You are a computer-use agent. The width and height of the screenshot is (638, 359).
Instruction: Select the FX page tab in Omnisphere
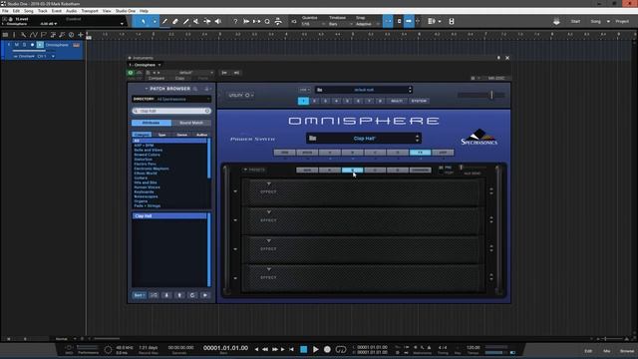pyautogui.click(x=420, y=153)
